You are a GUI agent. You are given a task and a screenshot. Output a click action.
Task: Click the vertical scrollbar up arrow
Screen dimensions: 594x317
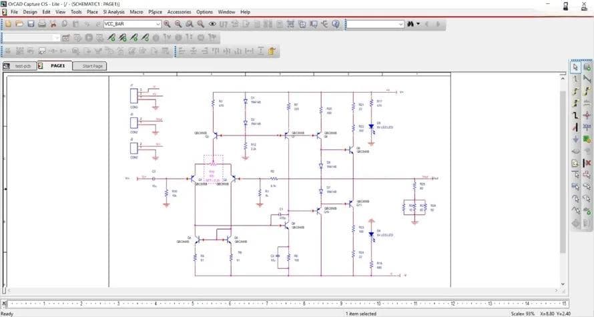(x=563, y=77)
